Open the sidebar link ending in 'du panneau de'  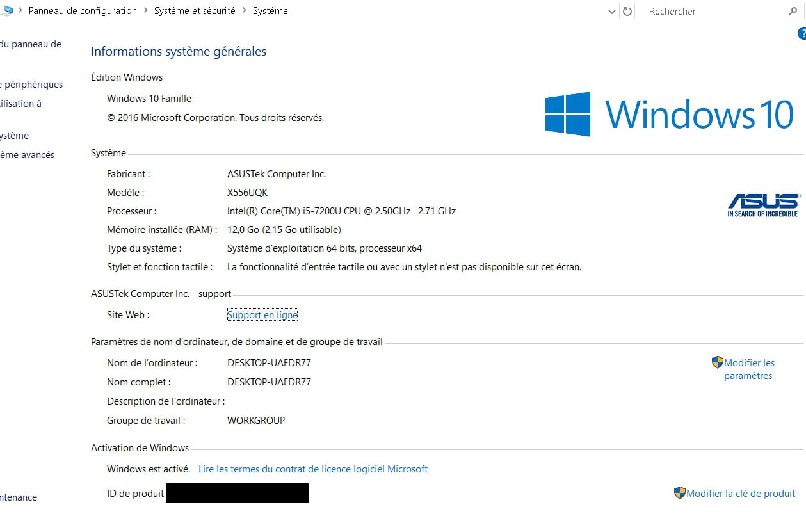[31, 44]
